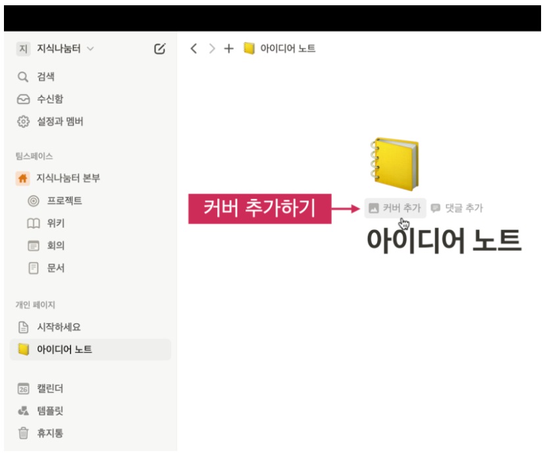This screenshot has width=545, height=455.
Task: Click the templates shapes icon
Action: (23, 411)
